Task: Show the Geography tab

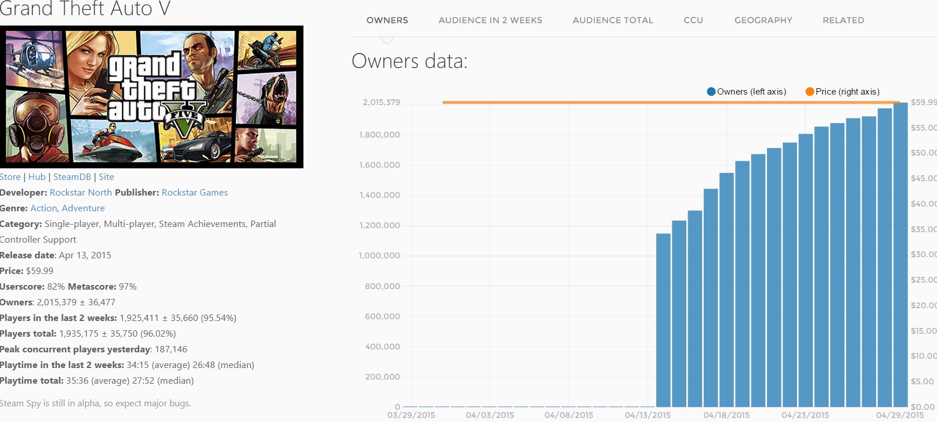Action: point(763,20)
